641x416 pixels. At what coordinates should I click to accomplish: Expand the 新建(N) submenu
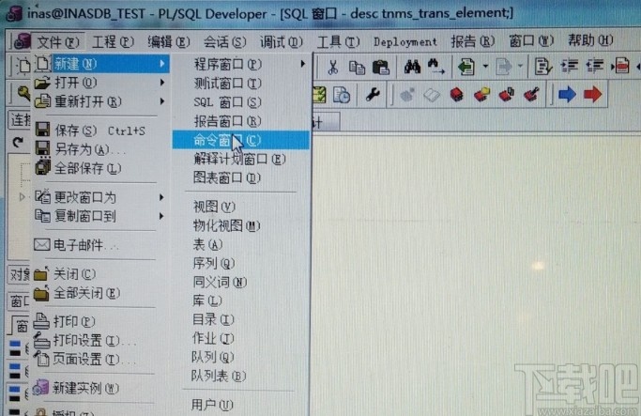102,64
